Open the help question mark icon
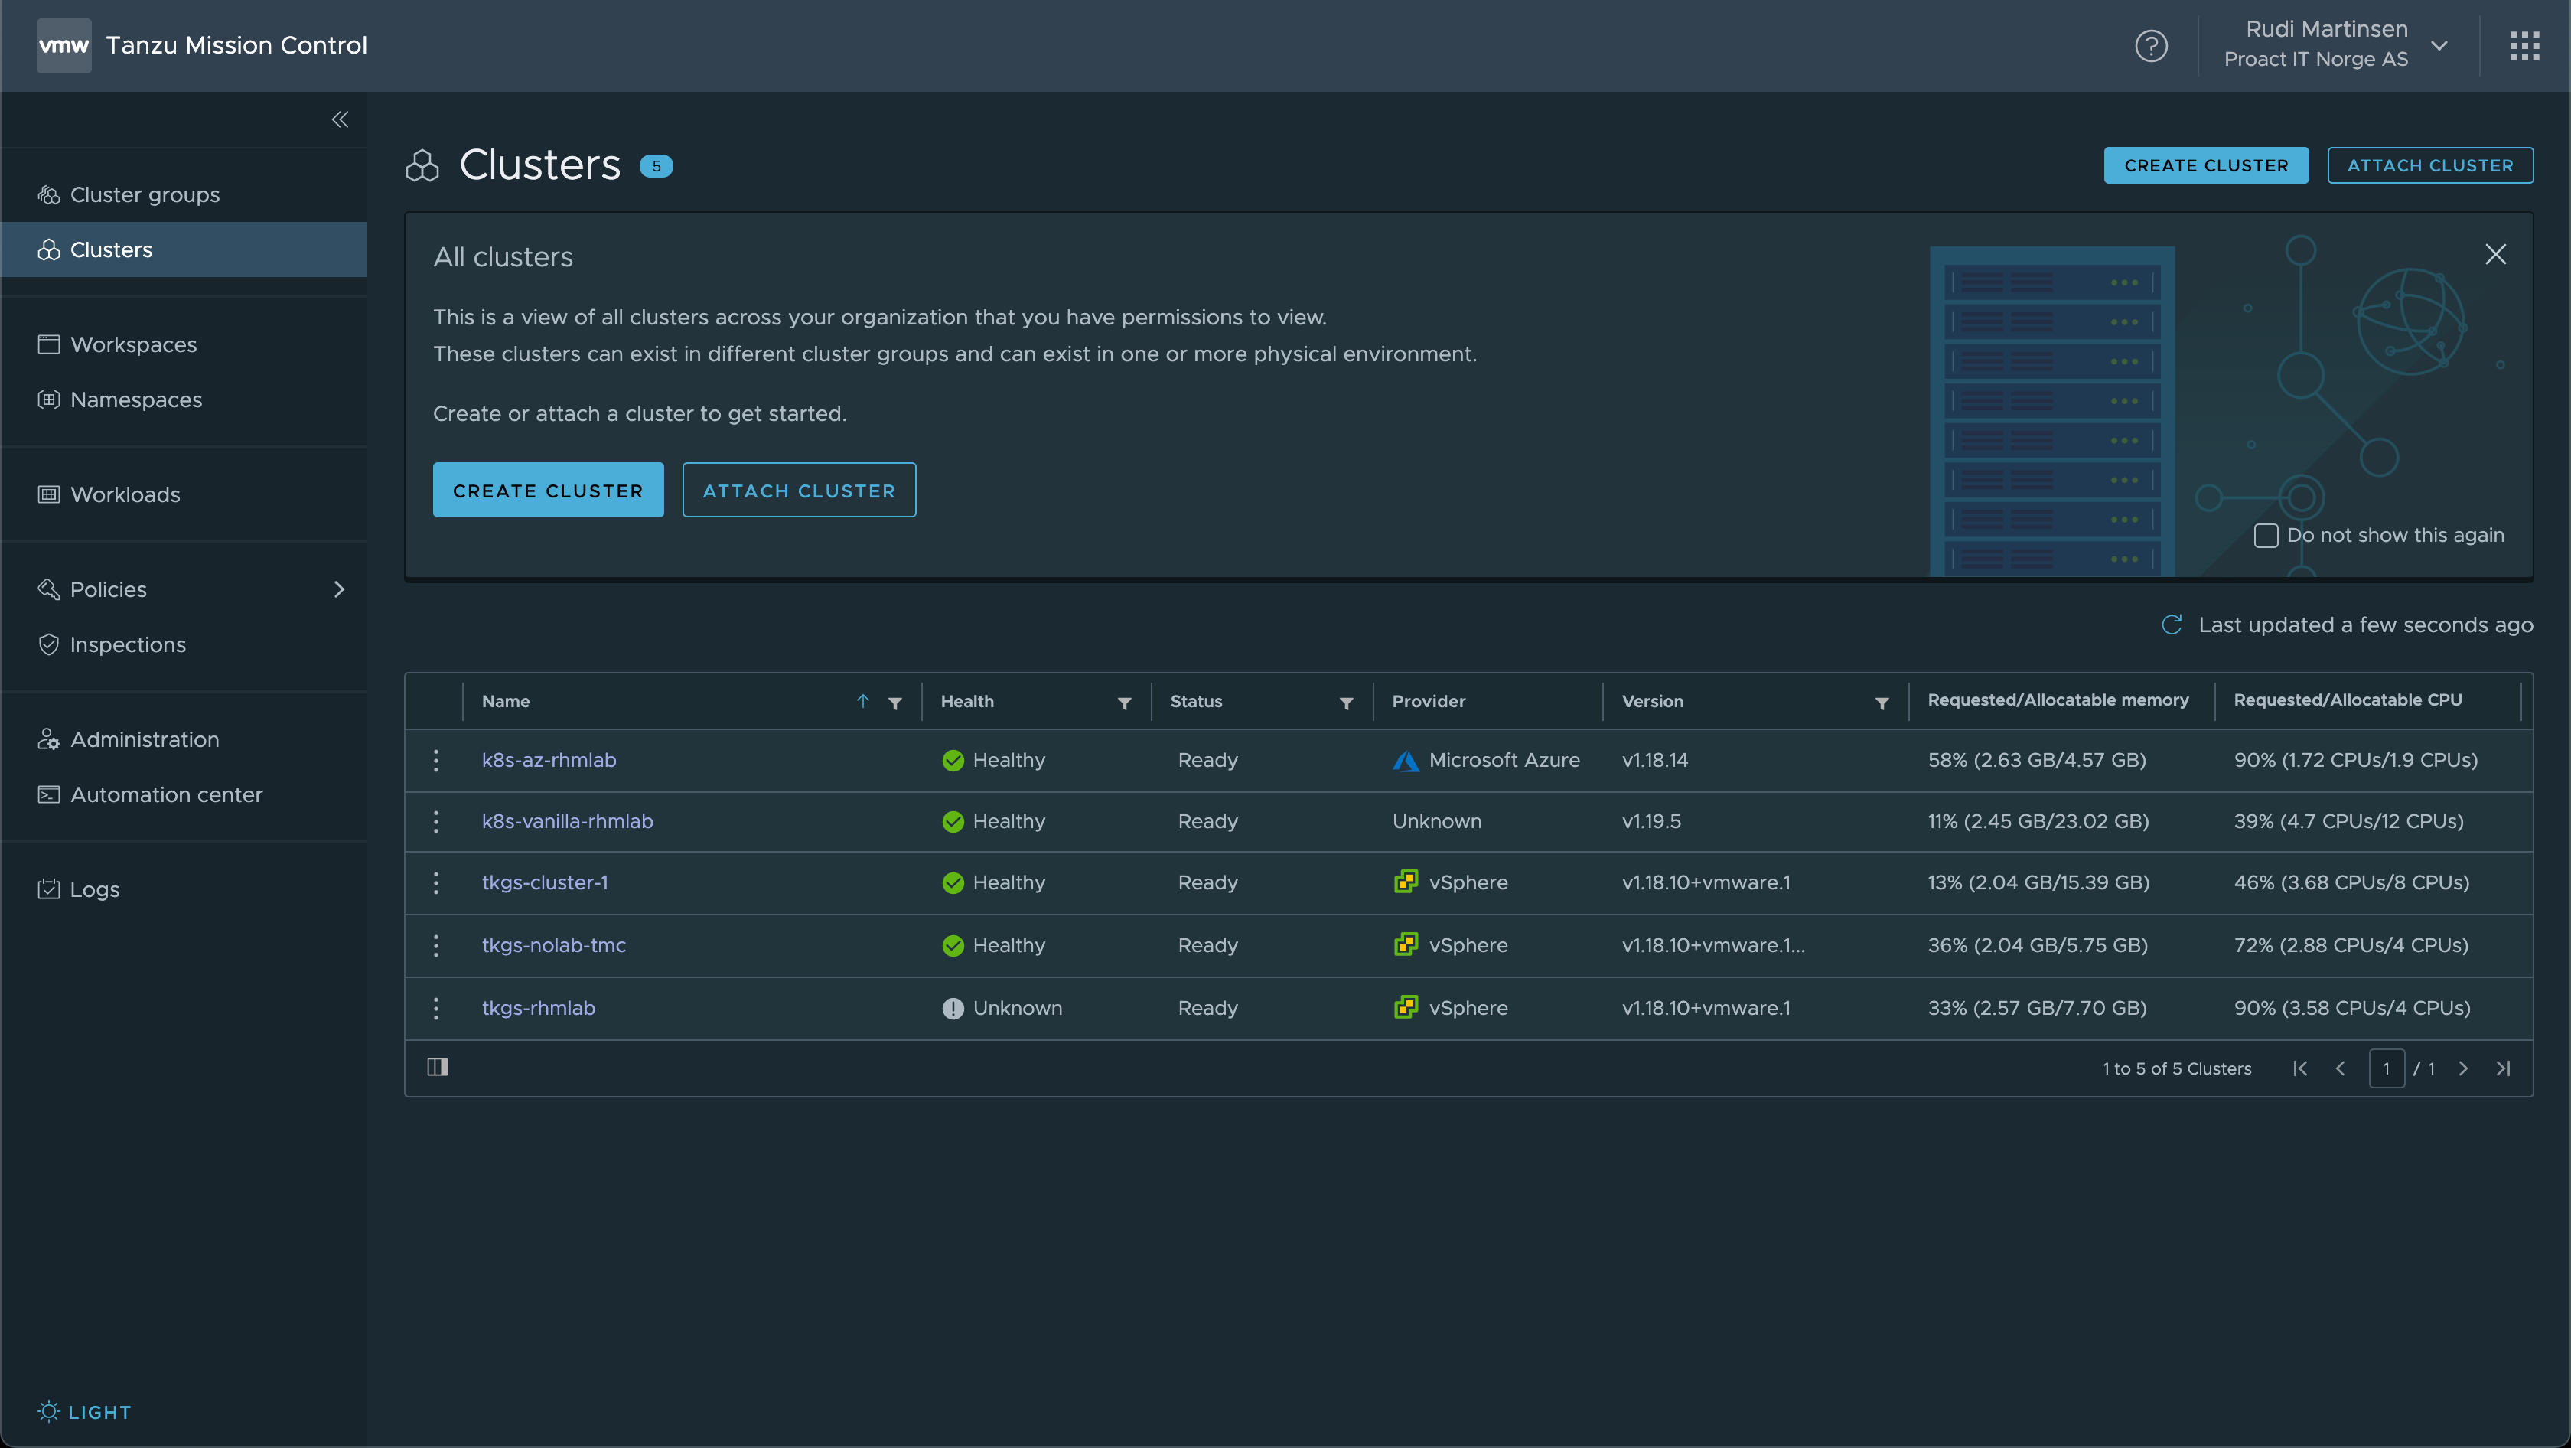This screenshot has height=1448, width=2571. coord(2151,46)
